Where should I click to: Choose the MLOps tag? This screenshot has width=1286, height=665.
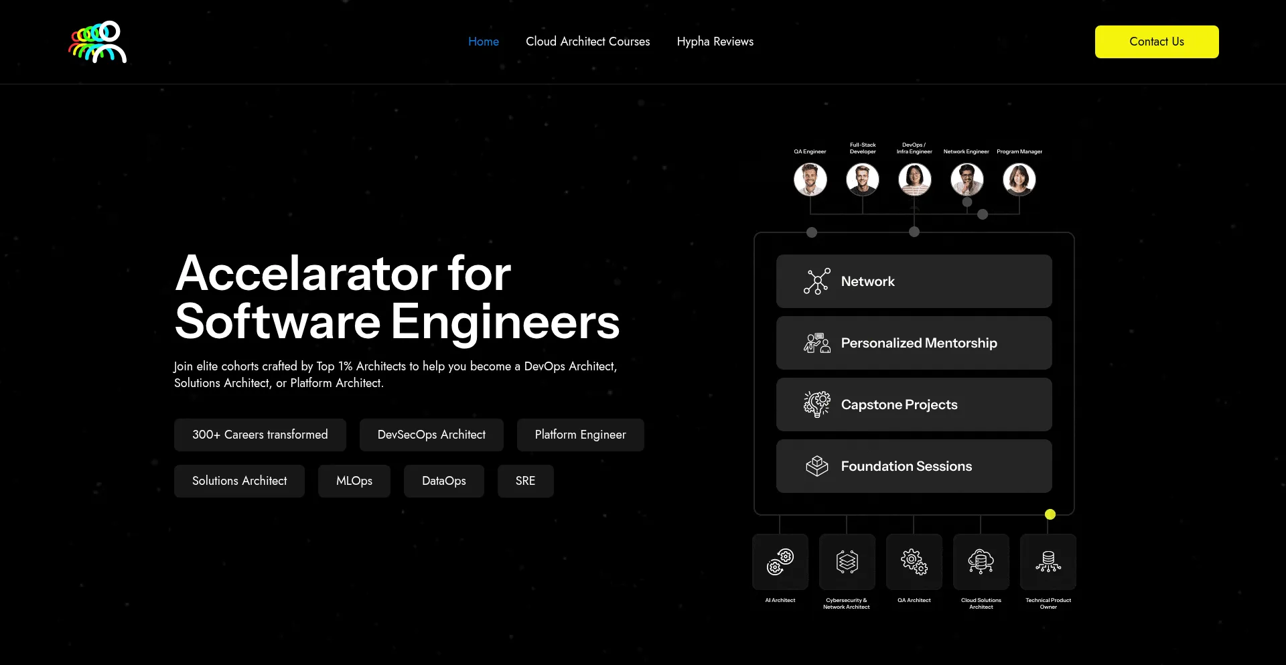(x=354, y=481)
